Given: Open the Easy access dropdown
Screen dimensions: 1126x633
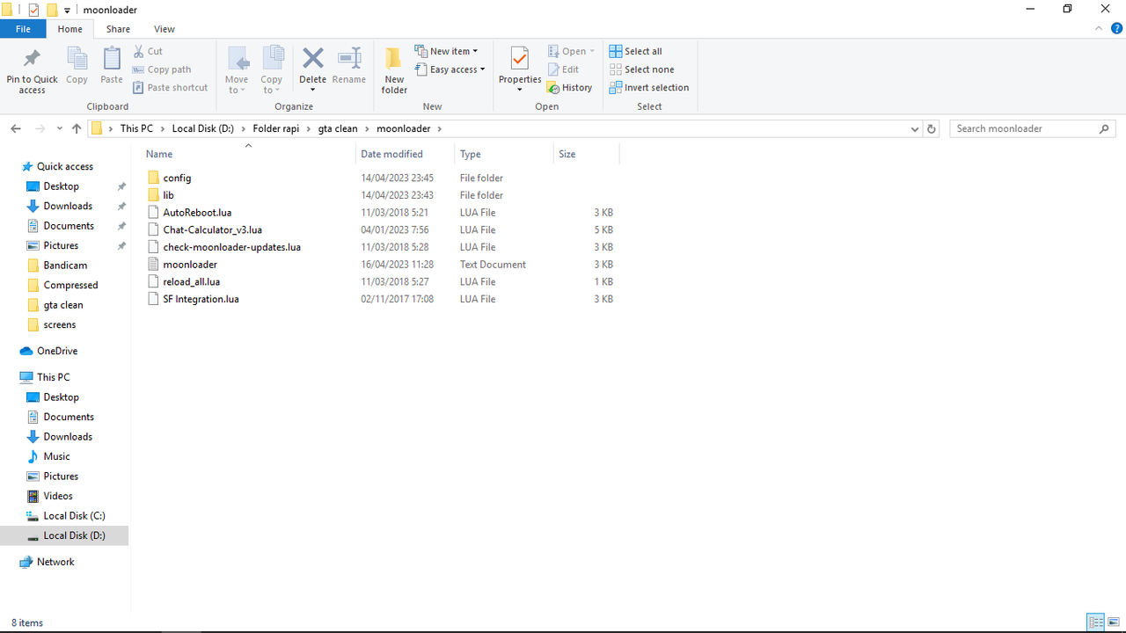Looking at the screenshot, I should [x=450, y=69].
